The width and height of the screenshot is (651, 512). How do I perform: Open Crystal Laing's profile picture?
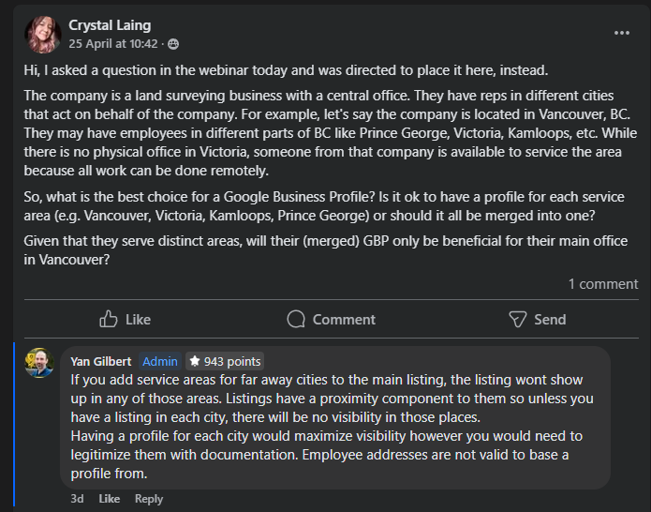[43, 34]
